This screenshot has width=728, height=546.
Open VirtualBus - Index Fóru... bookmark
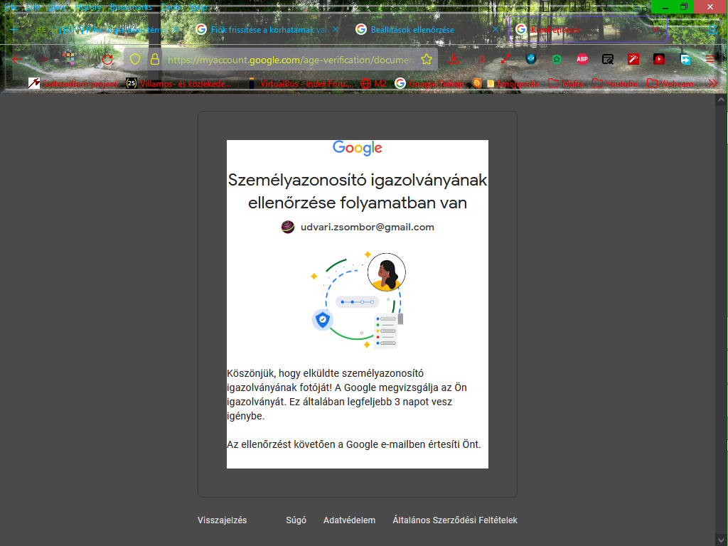pos(299,84)
